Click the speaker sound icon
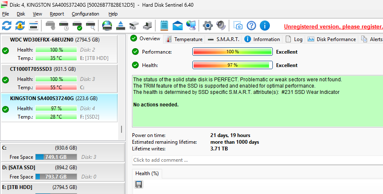Screen dimensions: 383x194 [221, 26]
